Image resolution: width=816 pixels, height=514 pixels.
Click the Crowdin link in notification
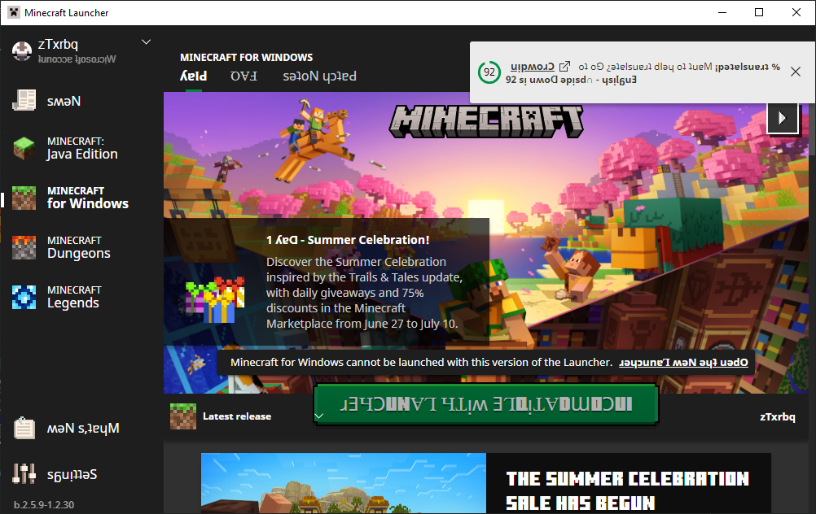(x=533, y=67)
